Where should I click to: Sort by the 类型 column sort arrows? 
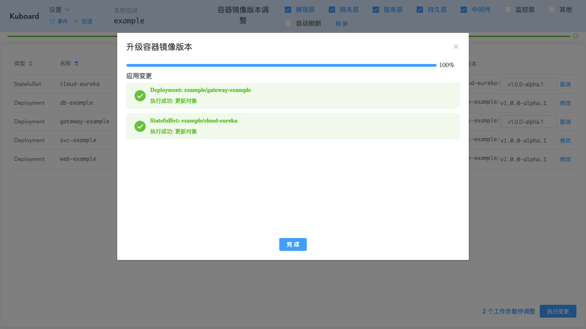pyautogui.click(x=31, y=64)
